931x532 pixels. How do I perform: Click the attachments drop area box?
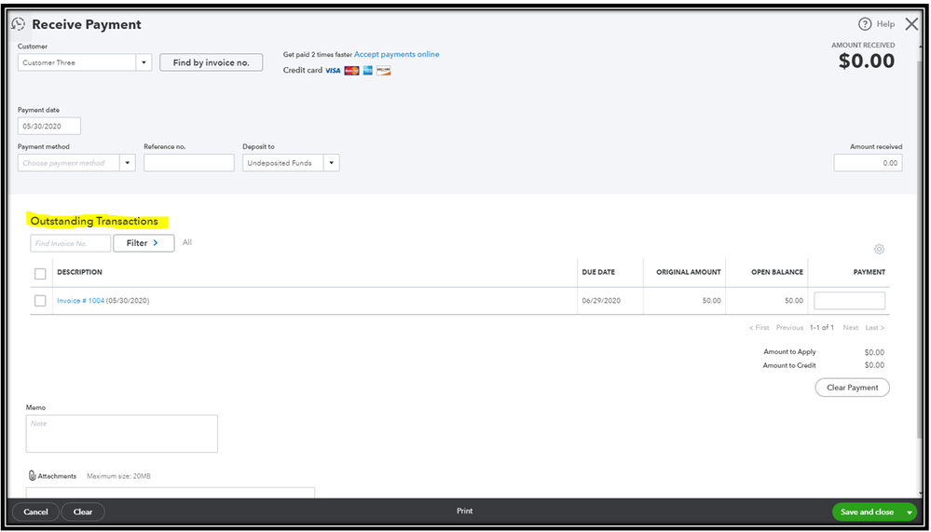pos(171,493)
